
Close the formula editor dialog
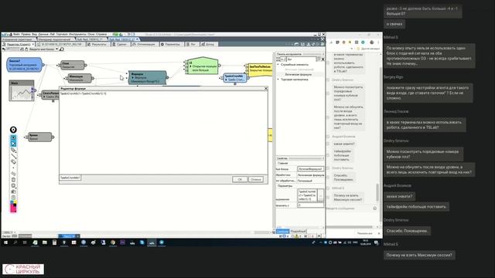pyautogui.click(x=265, y=89)
